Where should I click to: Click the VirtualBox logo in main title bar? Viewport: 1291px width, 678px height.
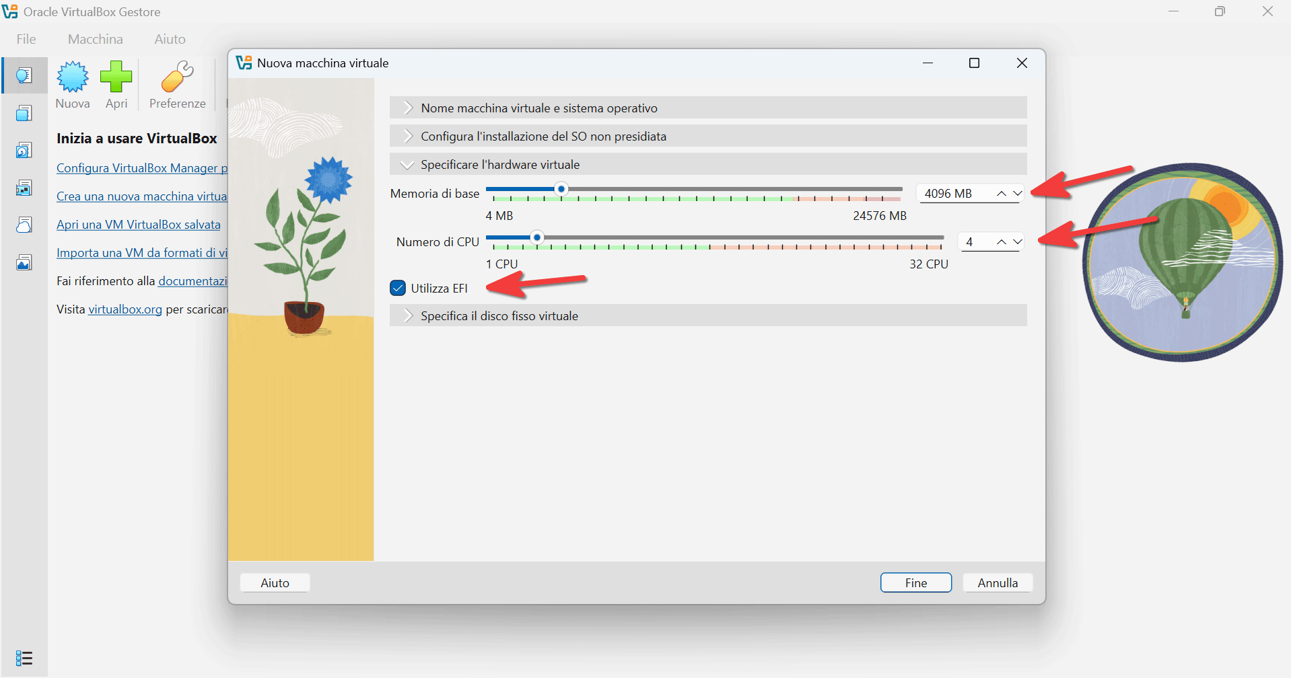pyautogui.click(x=10, y=11)
